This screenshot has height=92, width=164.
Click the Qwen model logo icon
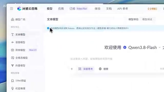click(x=125, y=48)
